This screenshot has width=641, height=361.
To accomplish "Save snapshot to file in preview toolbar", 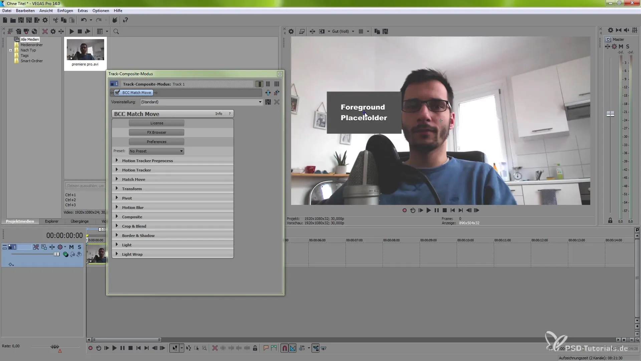I will [385, 31].
